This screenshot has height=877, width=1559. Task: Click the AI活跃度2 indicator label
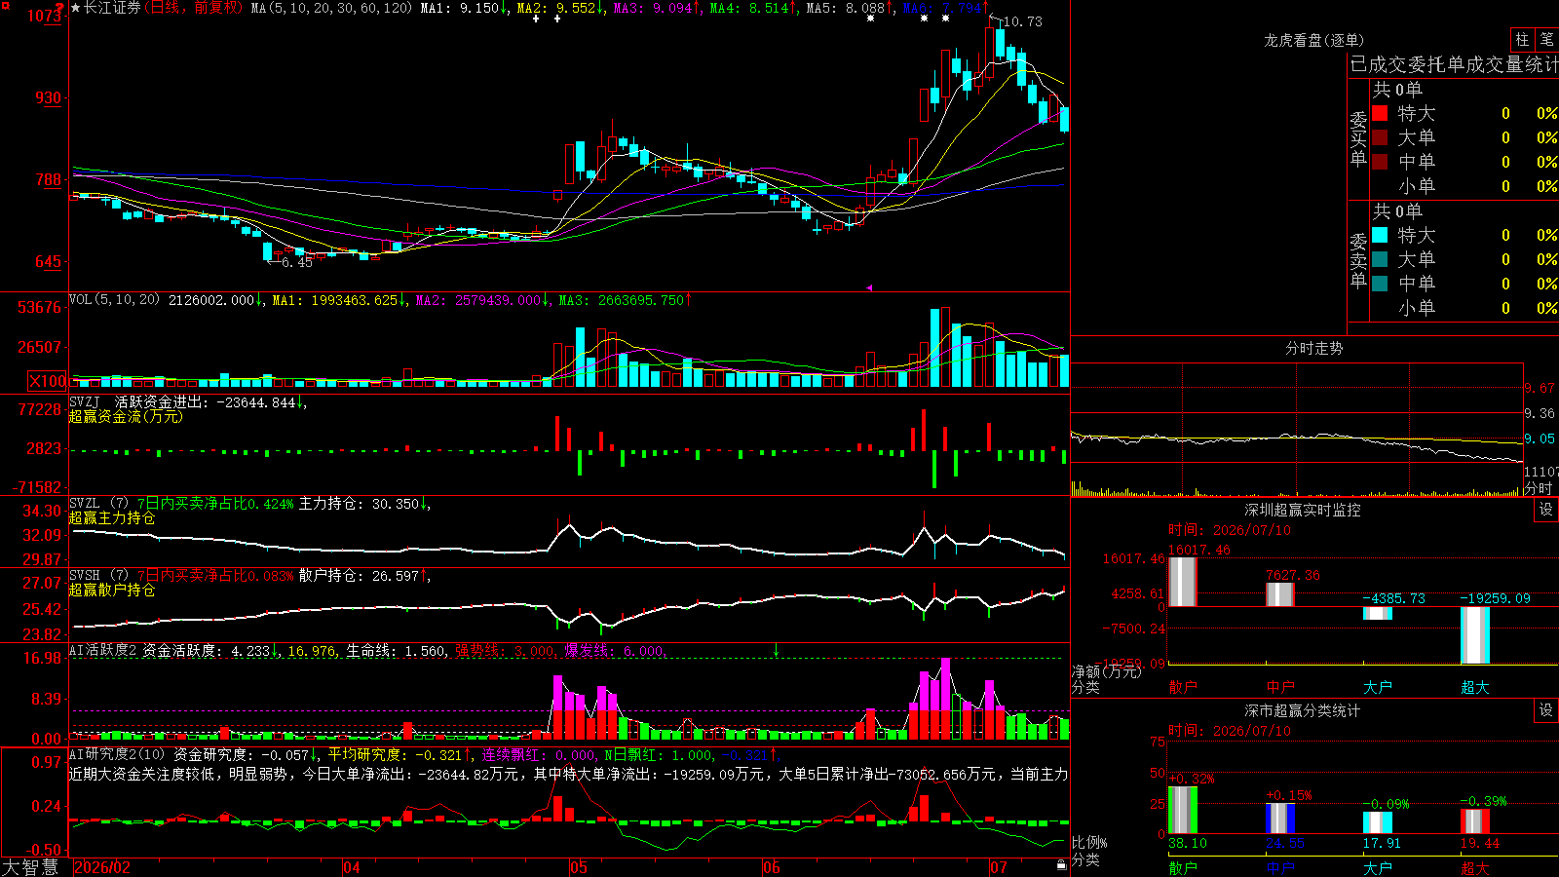point(103,651)
